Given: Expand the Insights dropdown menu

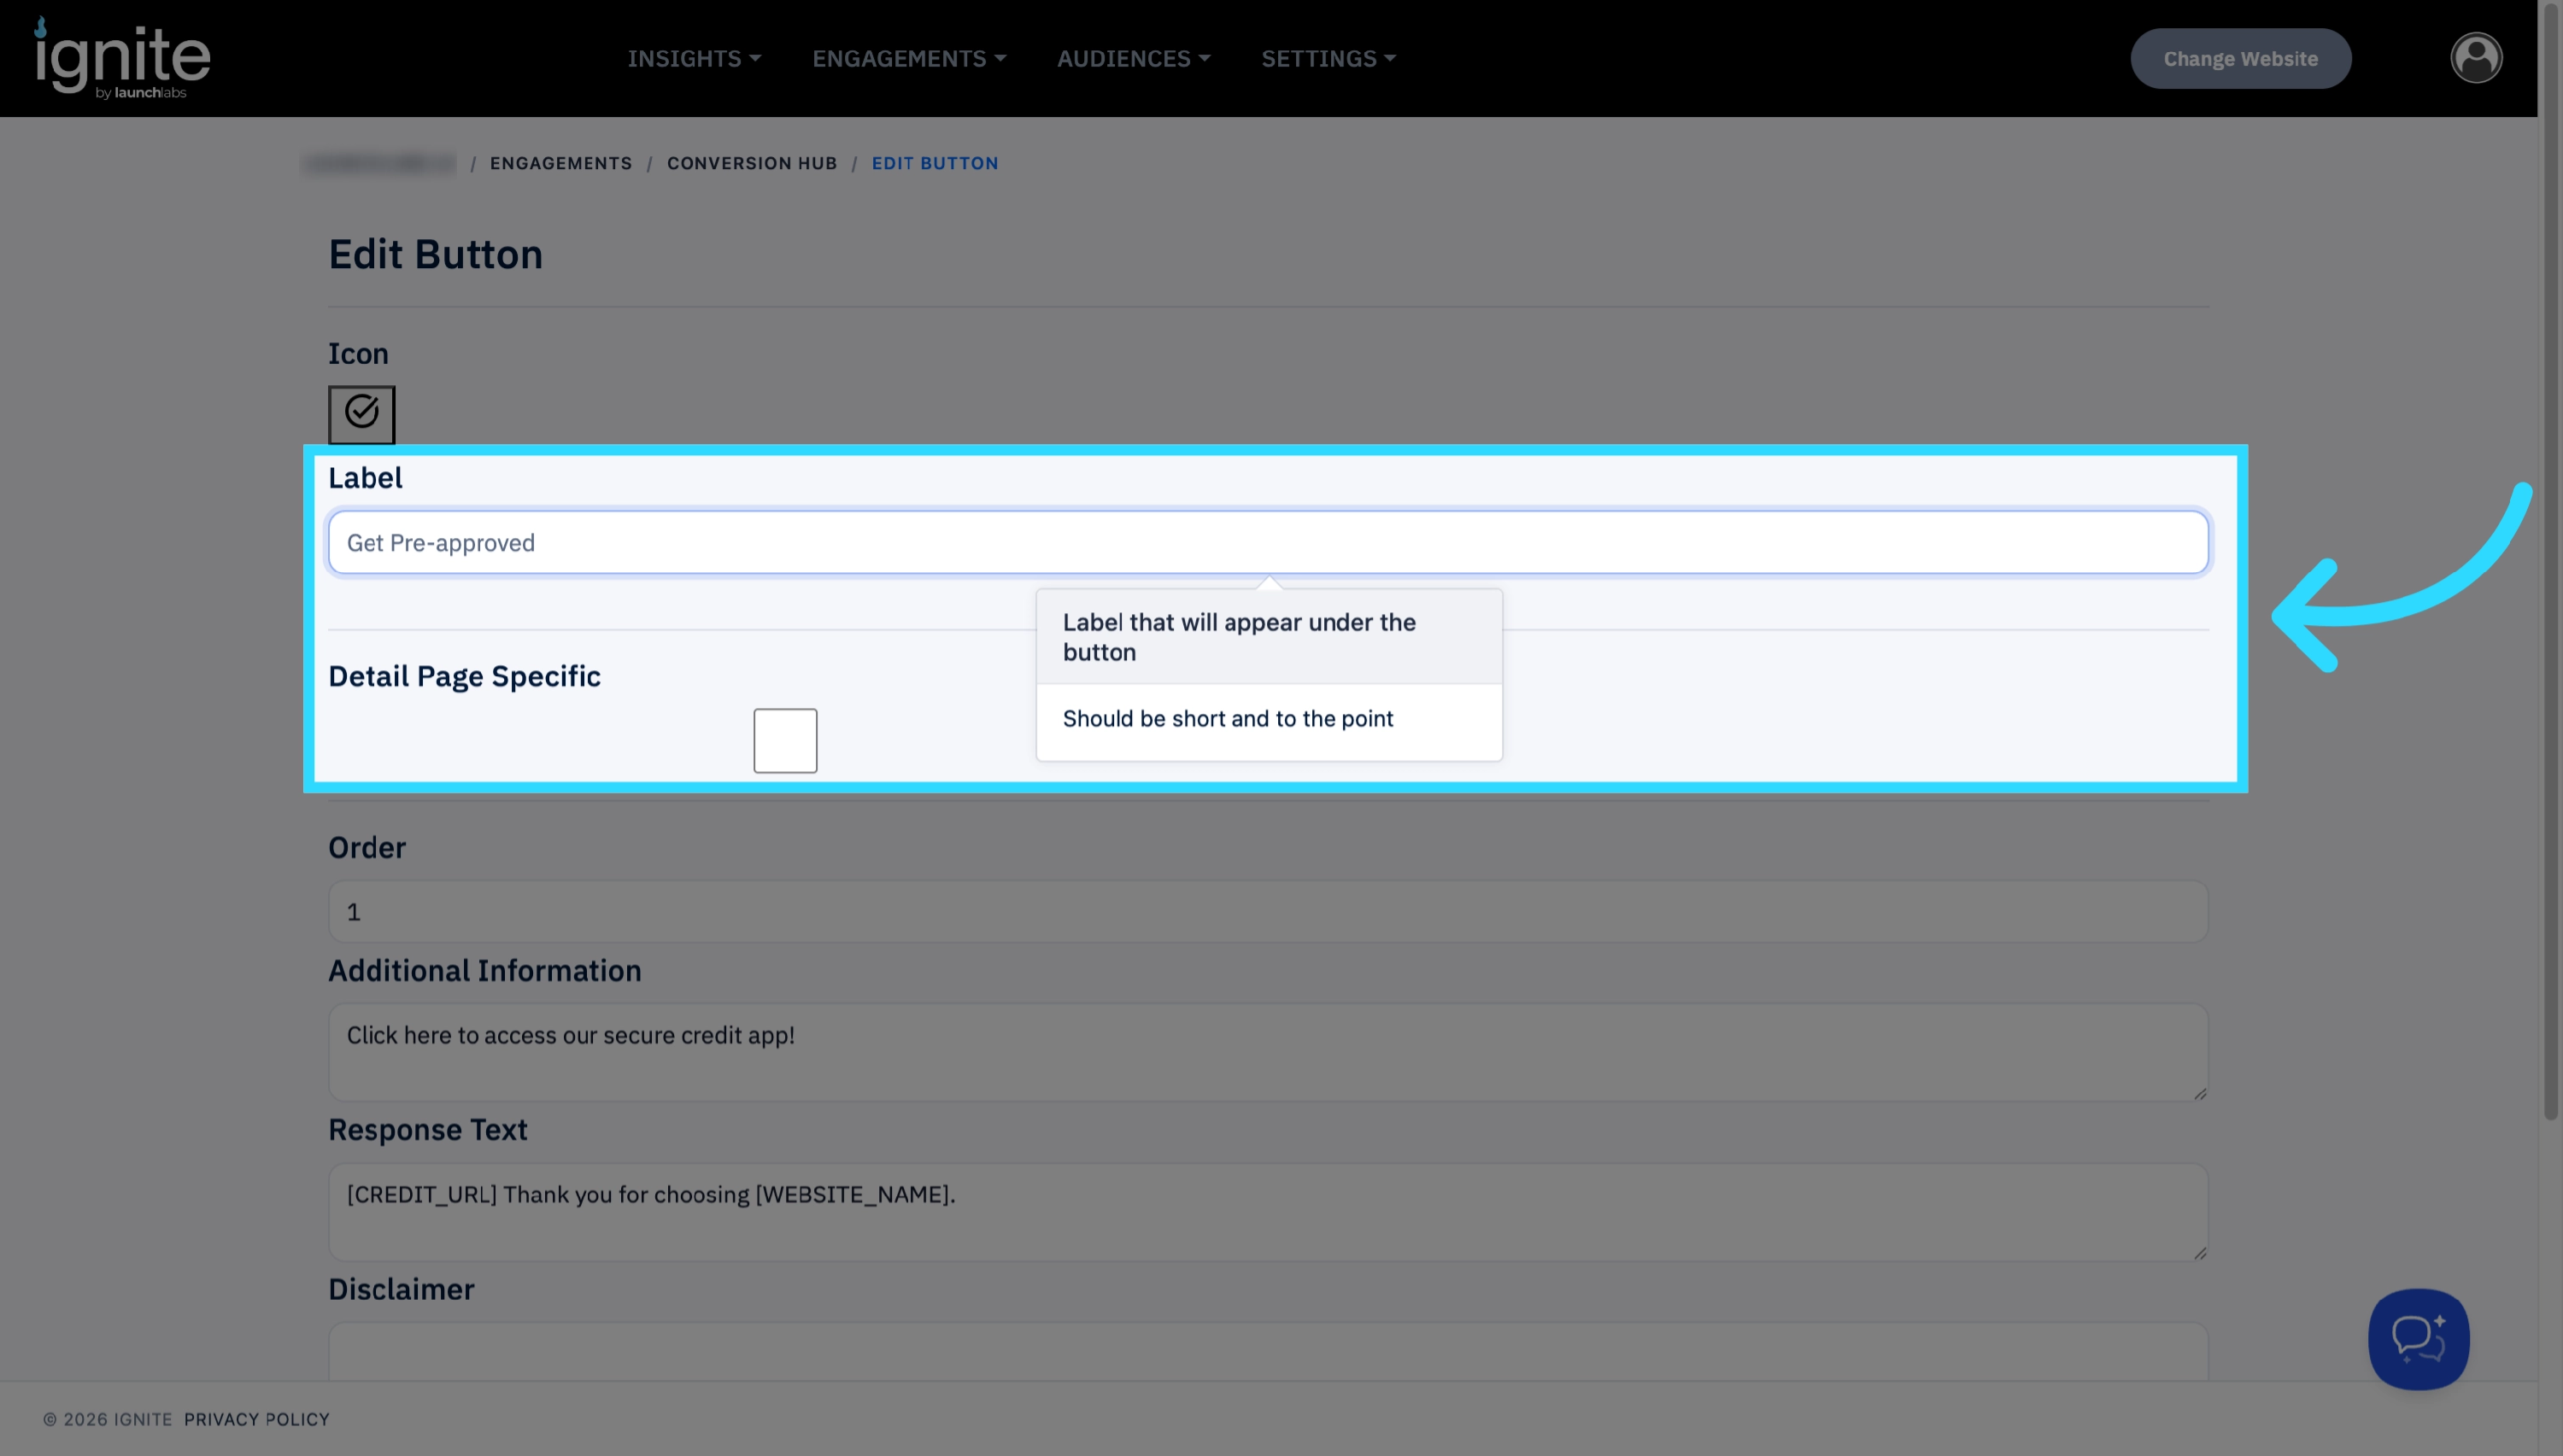Looking at the screenshot, I should 695,58.
